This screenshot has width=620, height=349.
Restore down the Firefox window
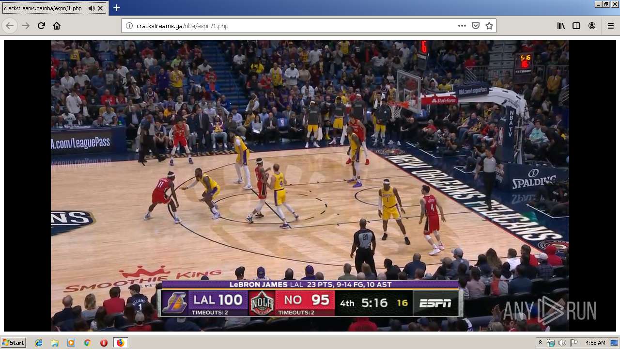[x=606, y=4]
